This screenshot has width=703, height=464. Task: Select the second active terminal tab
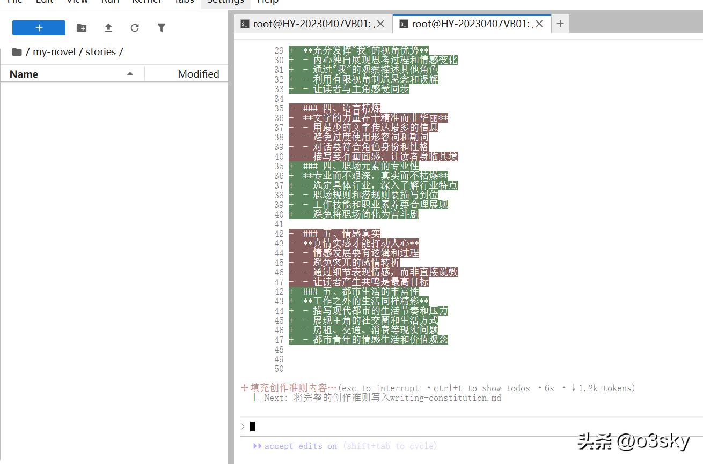click(x=467, y=24)
